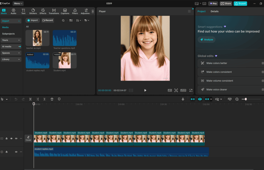Enable Make colors consistent
Viewport: 264px width, 170px height.
pos(263,72)
